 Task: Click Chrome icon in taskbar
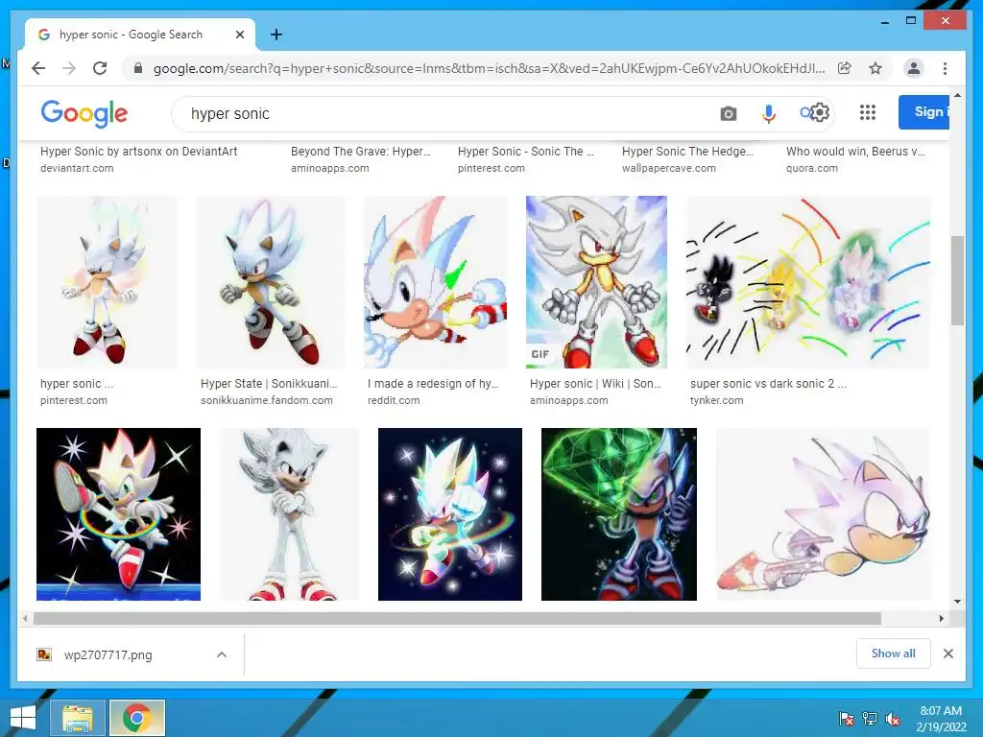[137, 718]
